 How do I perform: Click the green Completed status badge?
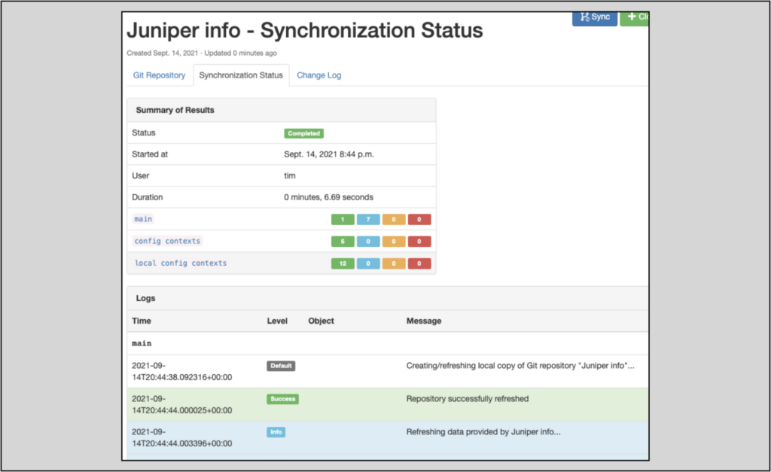click(303, 133)
